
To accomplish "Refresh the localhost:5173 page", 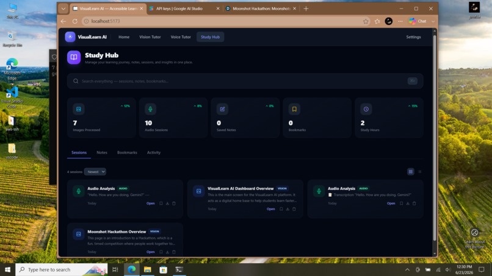I will pos(74,21).
